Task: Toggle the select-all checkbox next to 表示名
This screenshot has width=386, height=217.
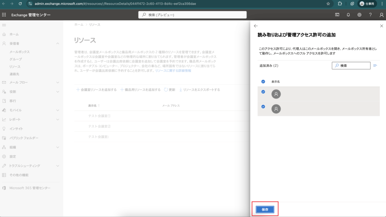Action: click(263, 82)
